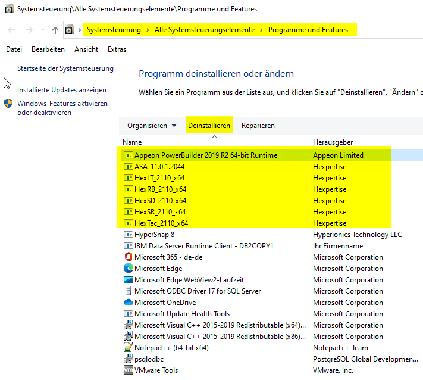Viewport: 423px width, 380px height.
Task: Select the name ASA_11.0.1.2044
Action: tap(159, 167)
